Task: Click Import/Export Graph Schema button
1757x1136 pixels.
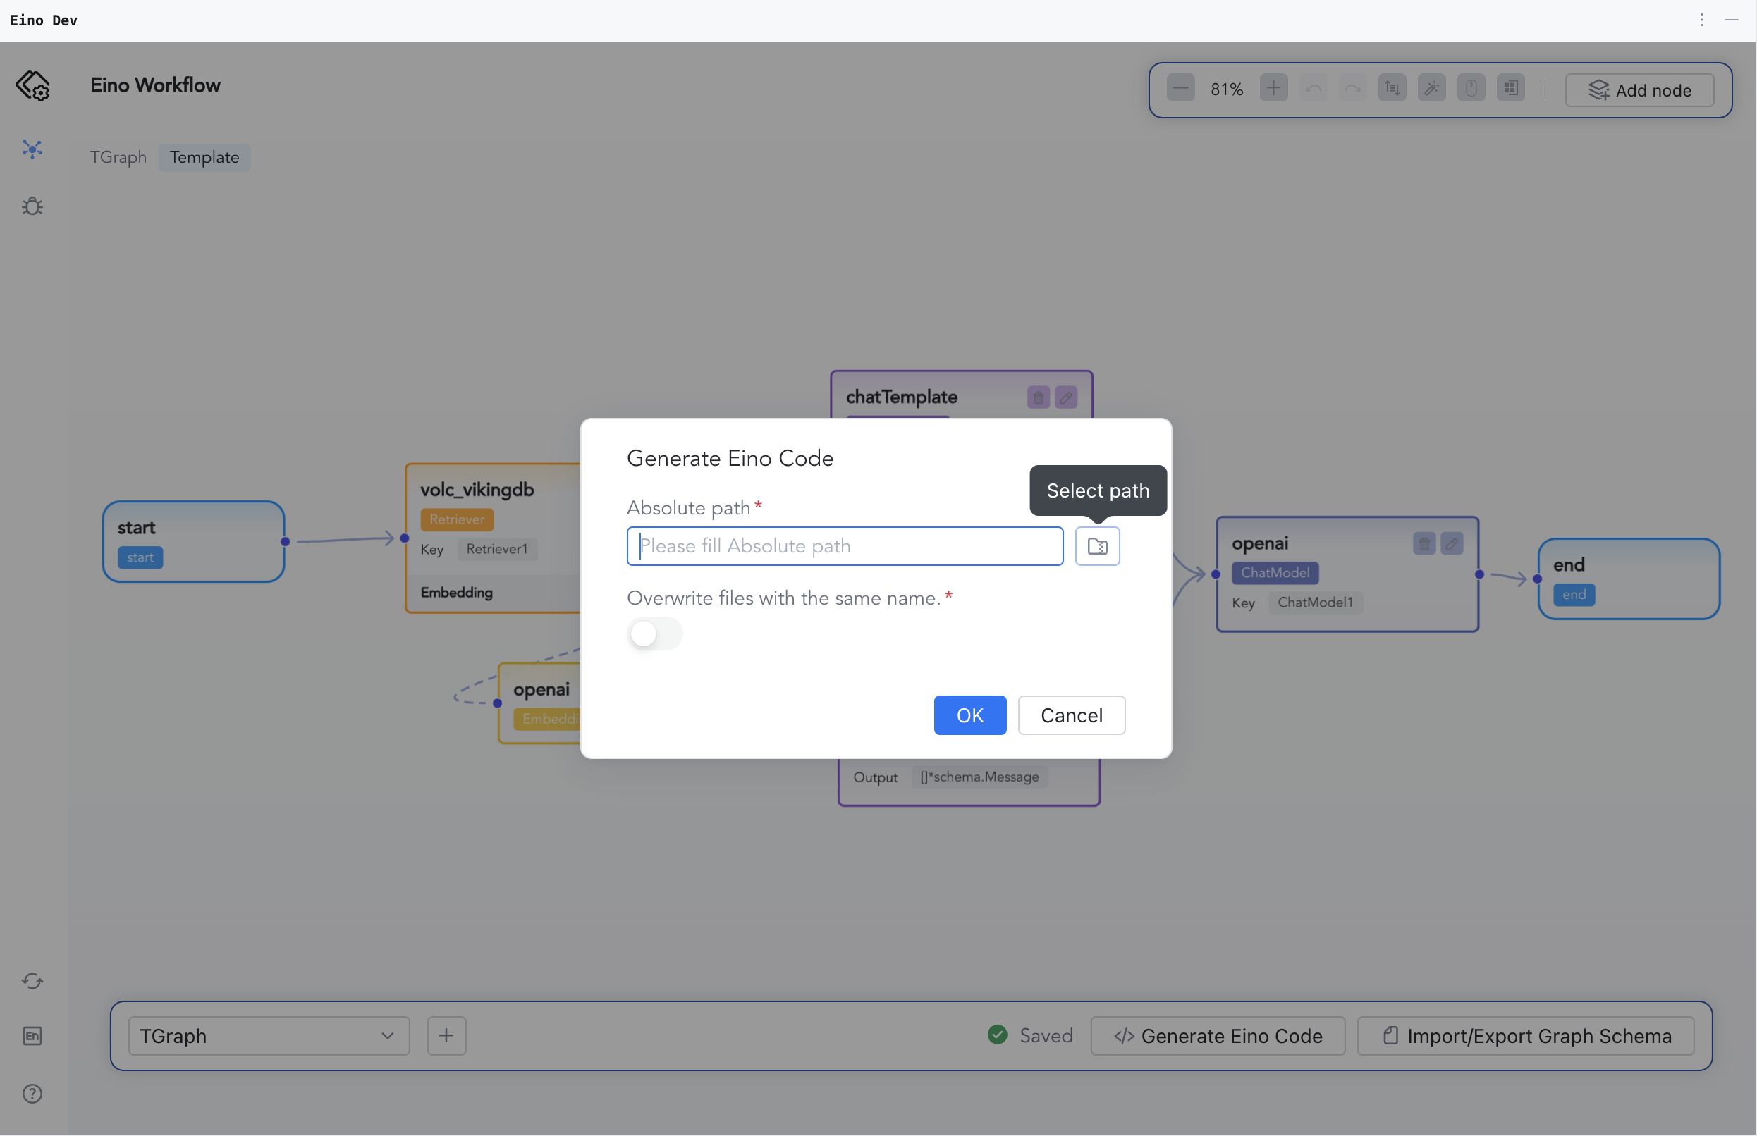Action: point(1524,1036)
